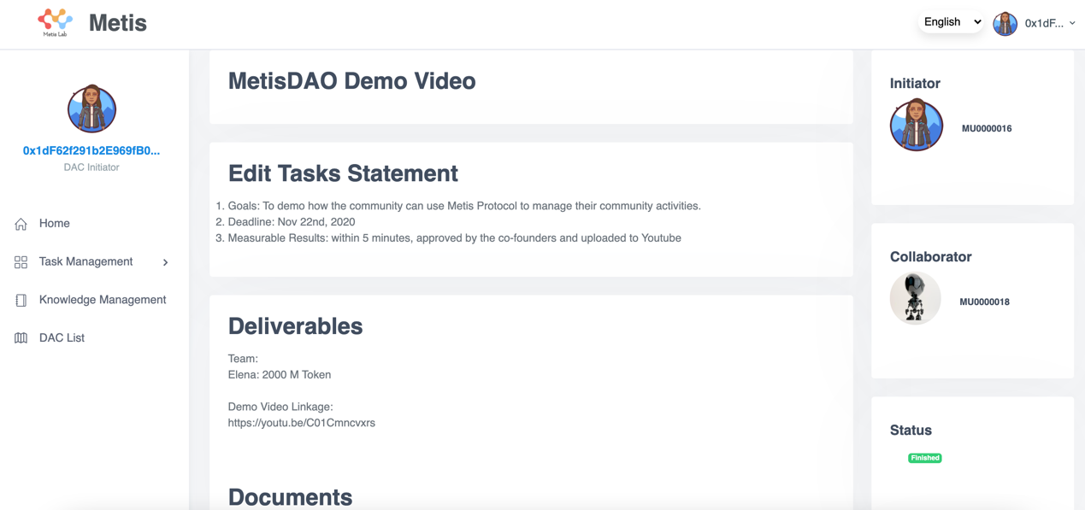Viewport: 1085px width, 510px height.
Task: Click the Edit Tasks Statement heading
Action: coord(343,173)
